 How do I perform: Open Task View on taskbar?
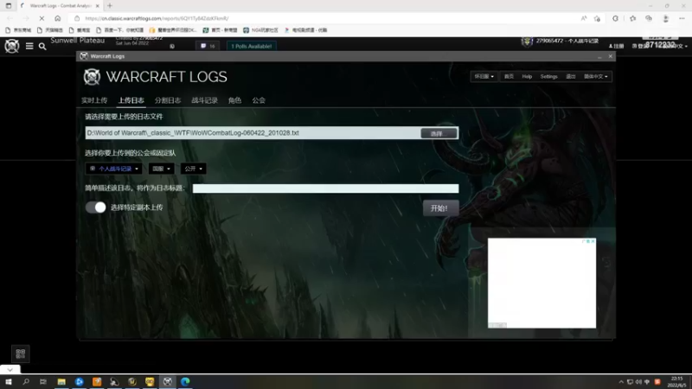pos(43,381)
